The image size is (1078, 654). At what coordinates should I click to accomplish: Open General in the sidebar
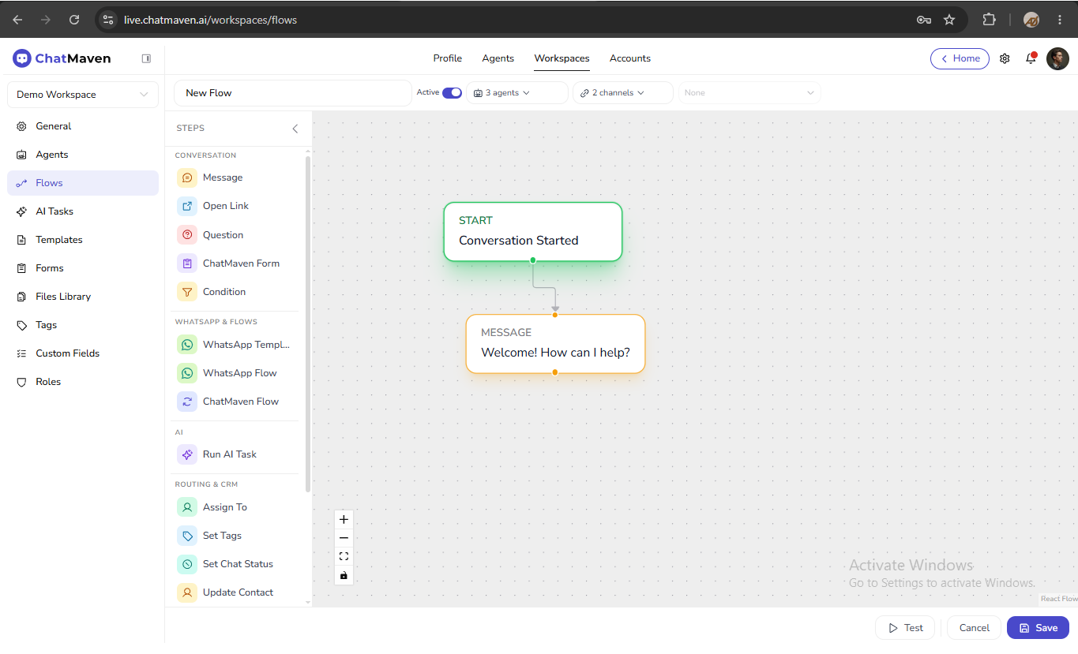point(83,126)
